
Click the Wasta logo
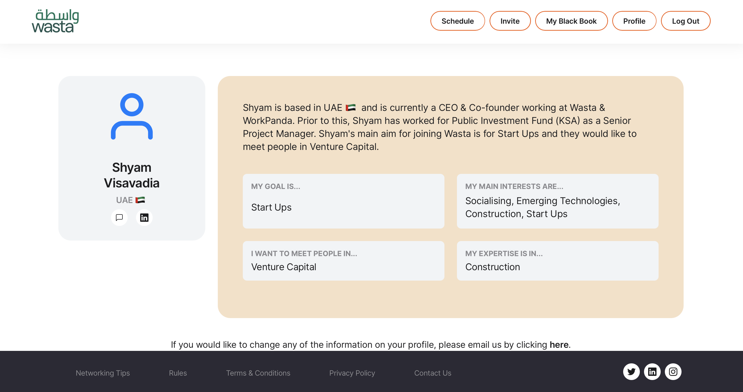[x=55, y=21]
